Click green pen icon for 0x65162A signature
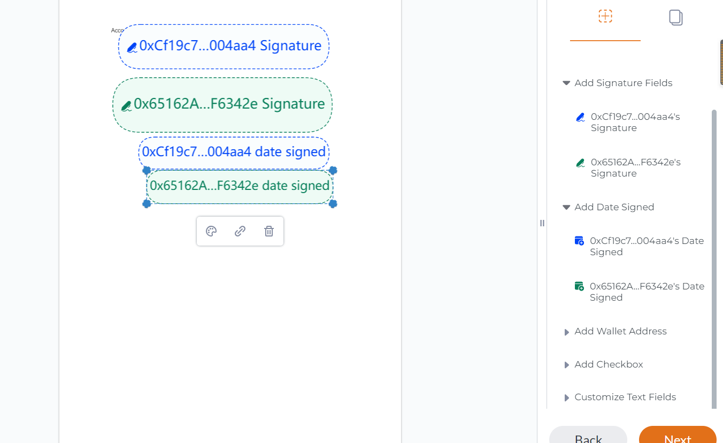Screen dimensions: 723x443 coord(580,163)
